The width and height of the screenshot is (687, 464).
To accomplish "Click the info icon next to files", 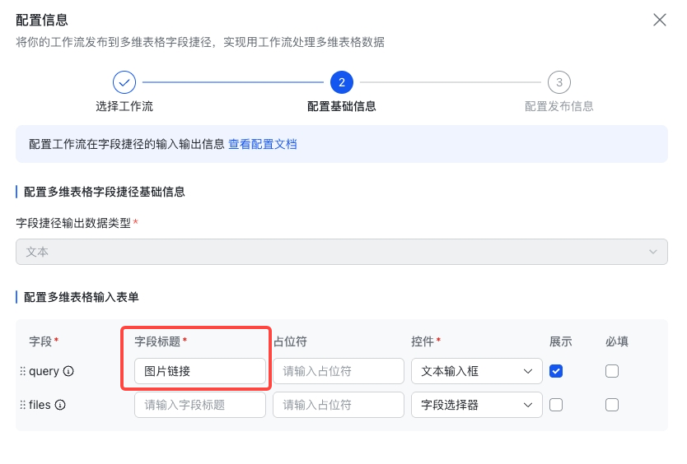I will [x=60, y=405].
